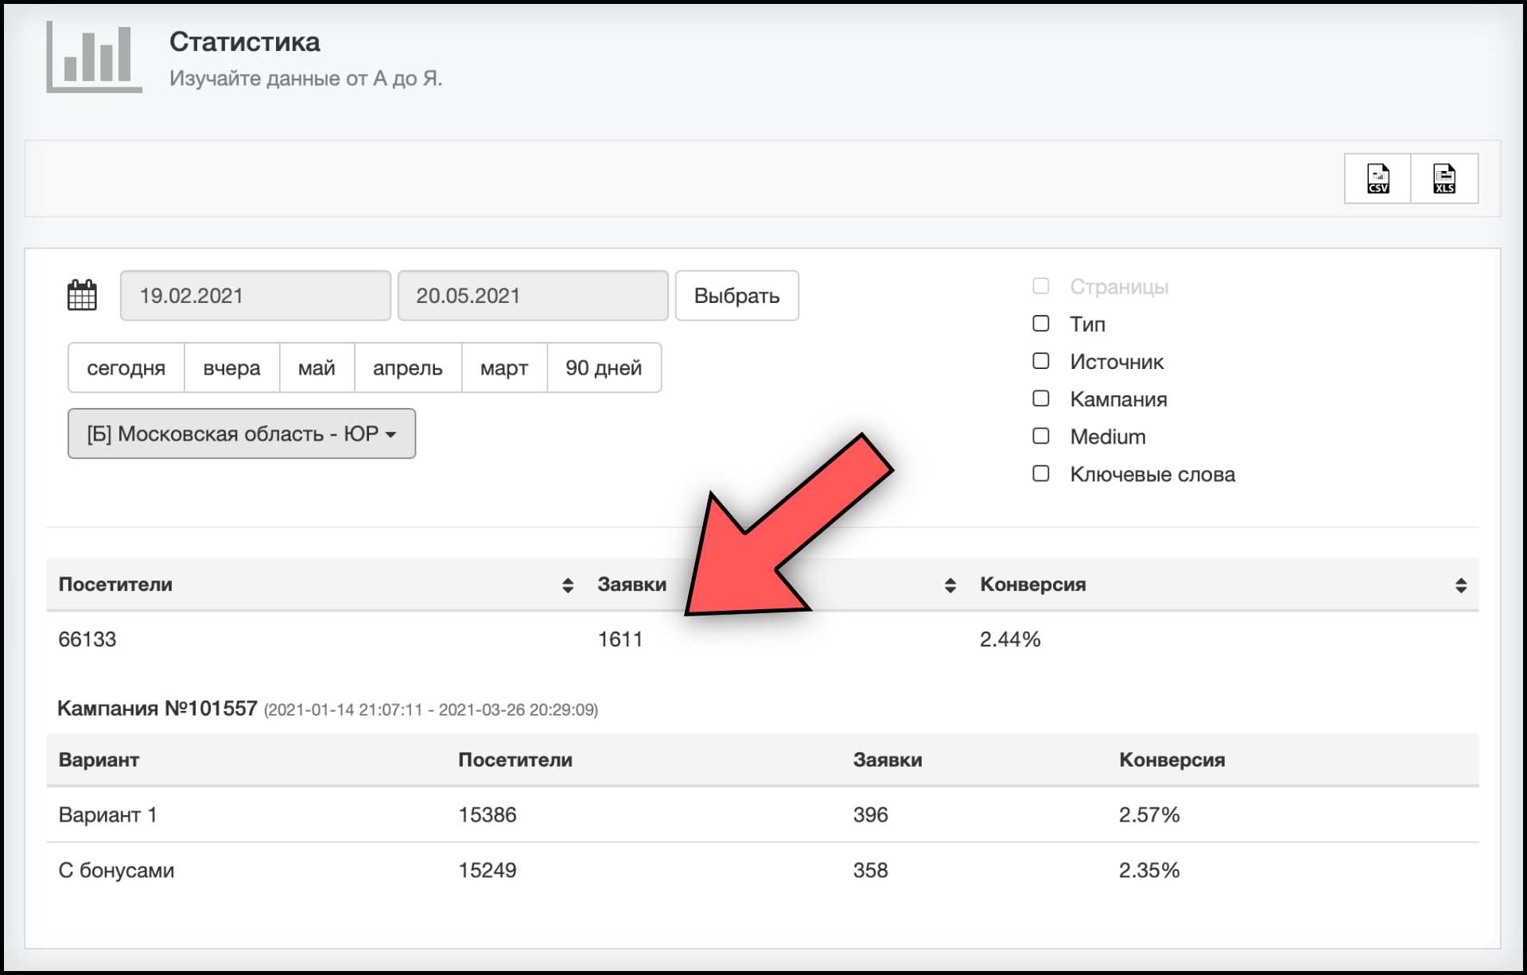1527x975 pixels.
Task: Click the Ключевые слова label text
Action: (x=1152, y=475)
